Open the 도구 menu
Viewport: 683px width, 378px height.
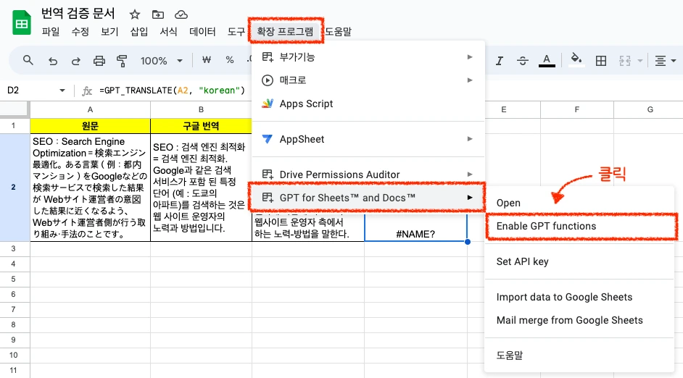point(236,32)
